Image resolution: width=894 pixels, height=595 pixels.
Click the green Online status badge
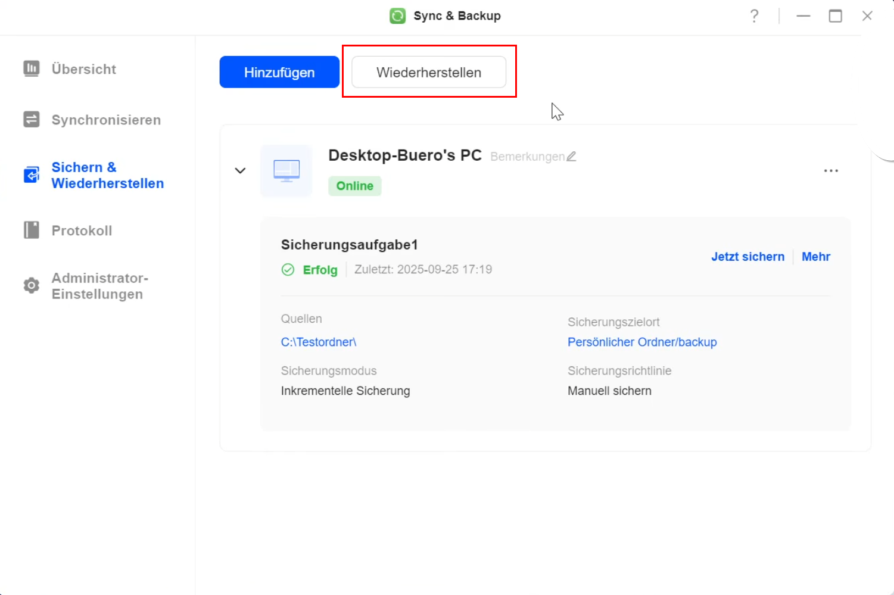[355, 186]
